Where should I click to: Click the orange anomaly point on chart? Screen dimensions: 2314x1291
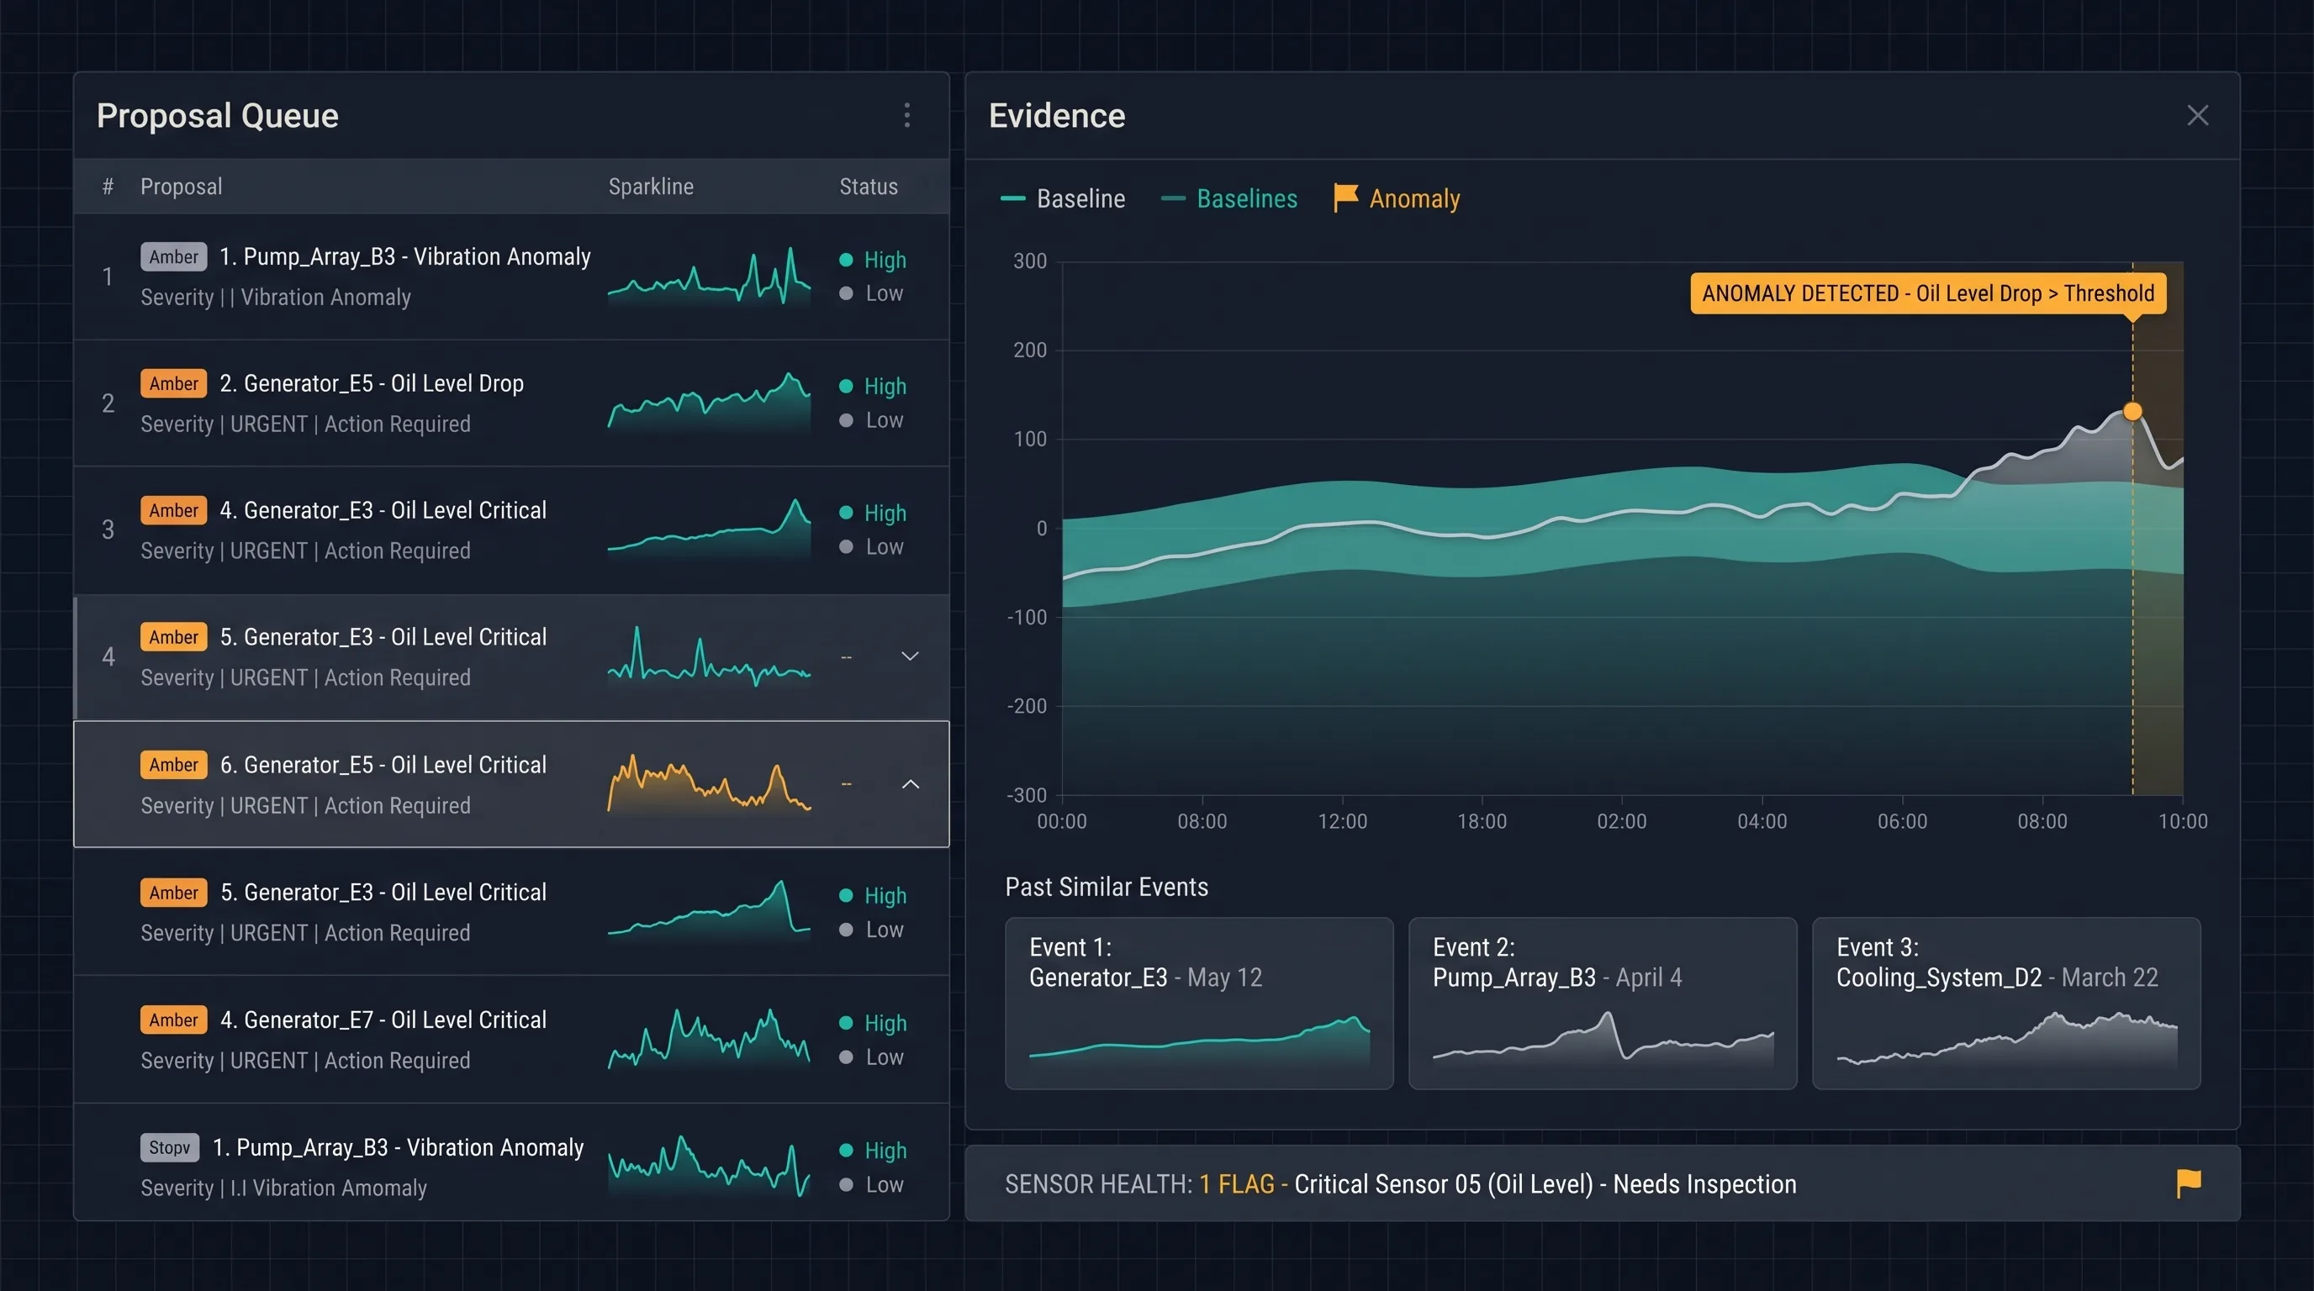pos(2132,411)
